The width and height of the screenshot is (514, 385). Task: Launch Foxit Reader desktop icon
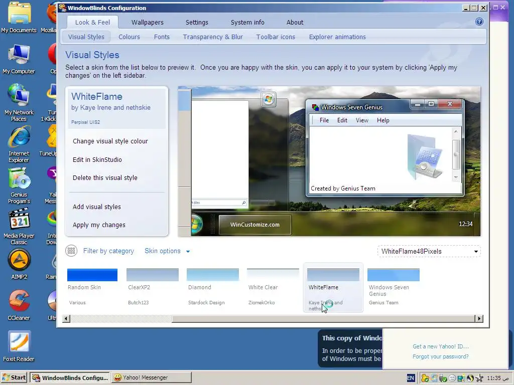19,346
